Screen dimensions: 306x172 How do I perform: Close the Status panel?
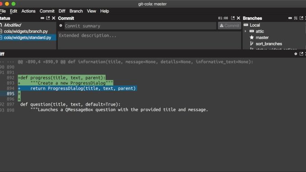(53, 18)
